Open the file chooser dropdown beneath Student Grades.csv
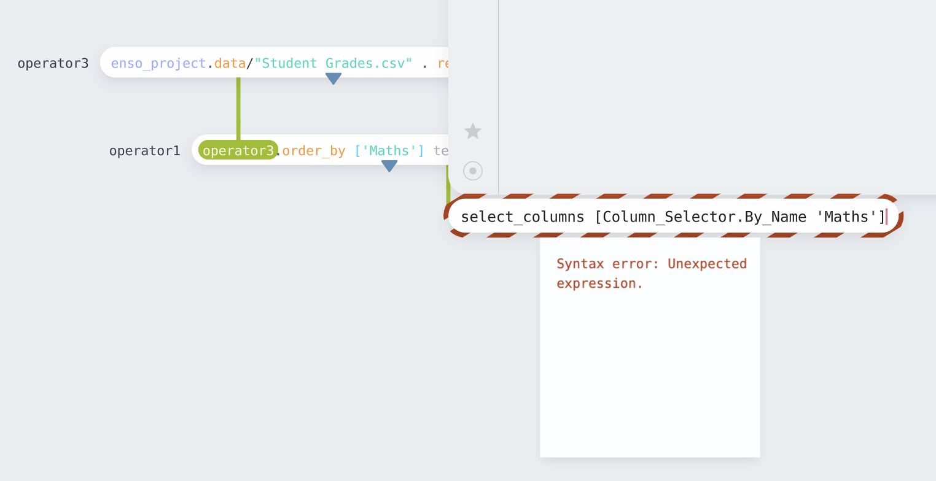The width and height of the screenshot is (936, 481). pos(333,78)
